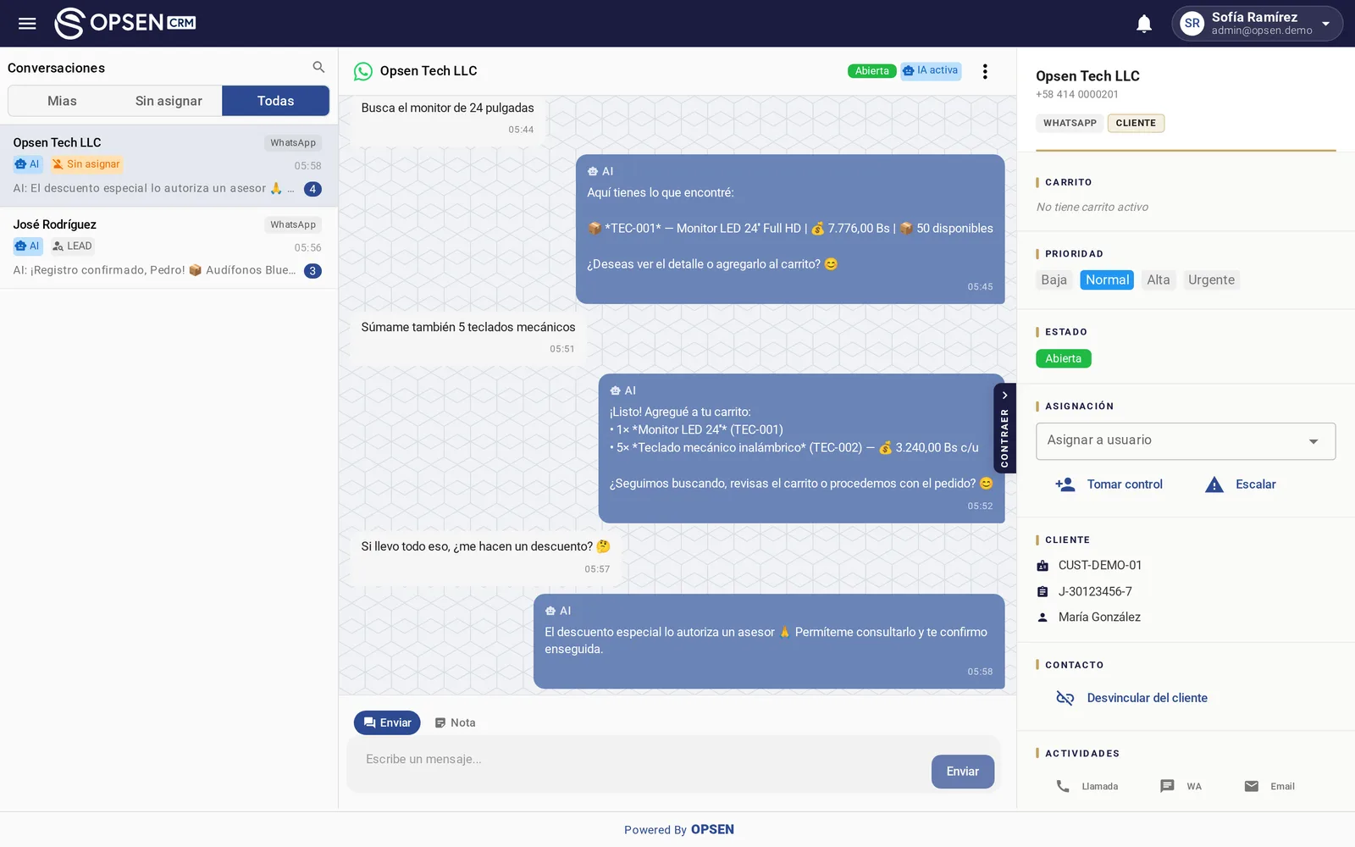Log an Email activity

point(1269,787)
